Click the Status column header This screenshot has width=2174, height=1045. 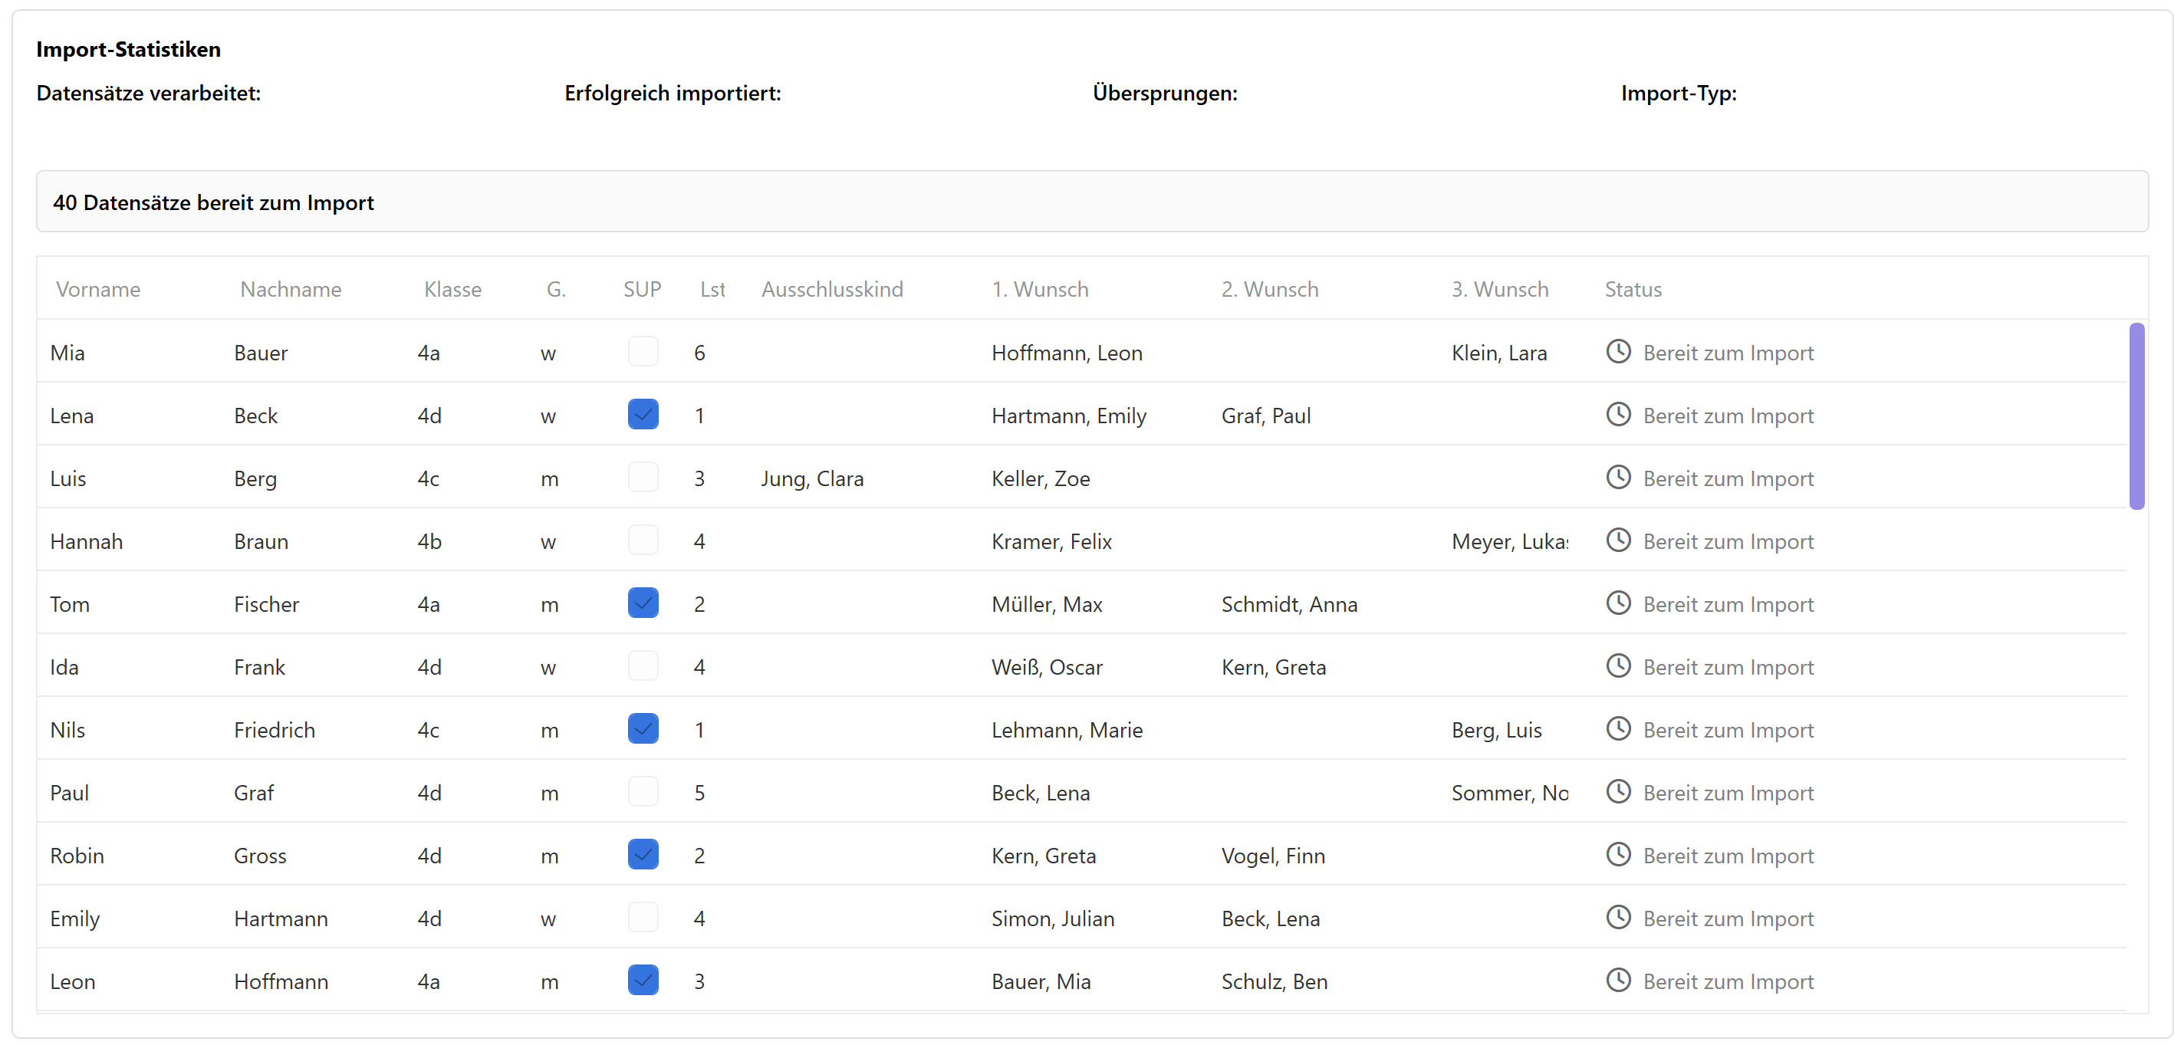click(x=1632, y=290)
